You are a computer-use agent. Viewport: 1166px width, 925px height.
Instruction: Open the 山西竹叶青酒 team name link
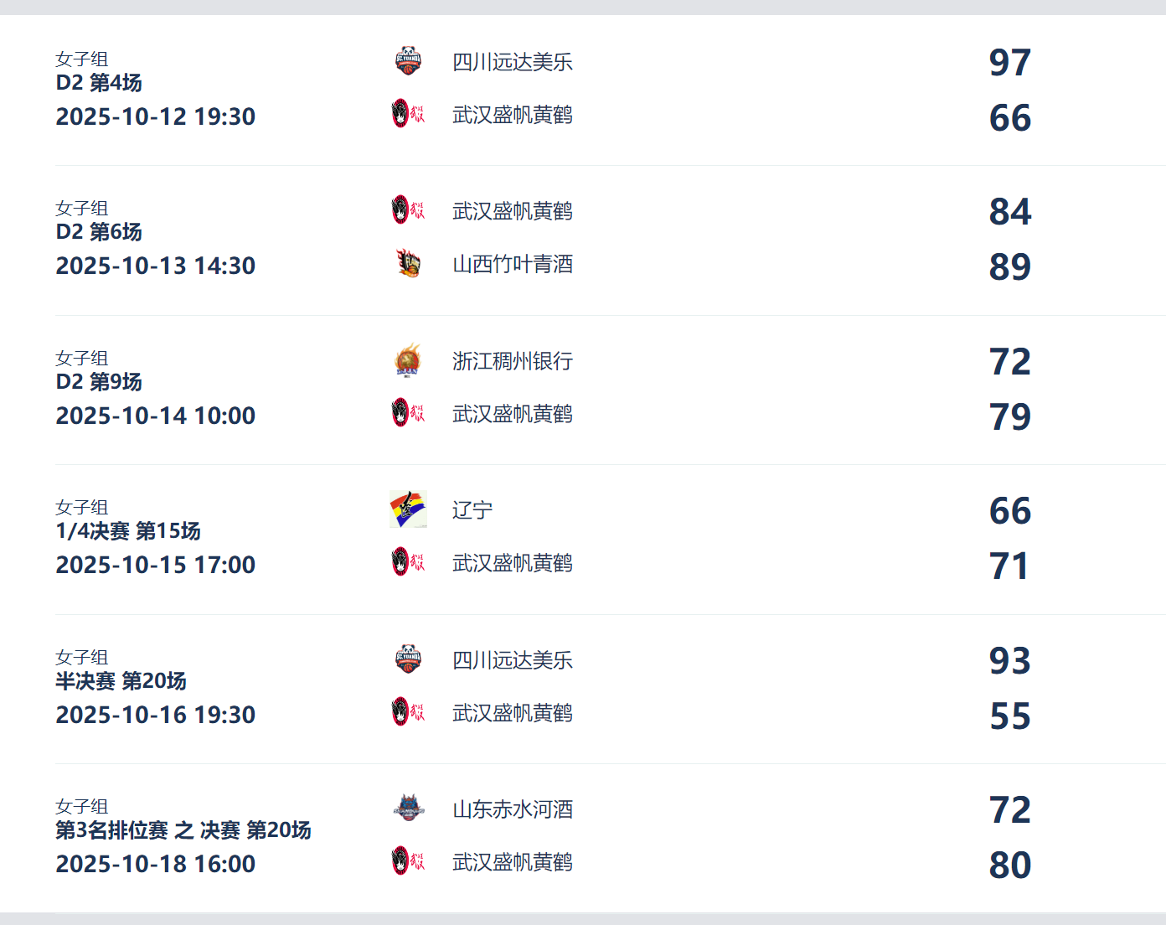pyautogui.click(x=513, y=265)
